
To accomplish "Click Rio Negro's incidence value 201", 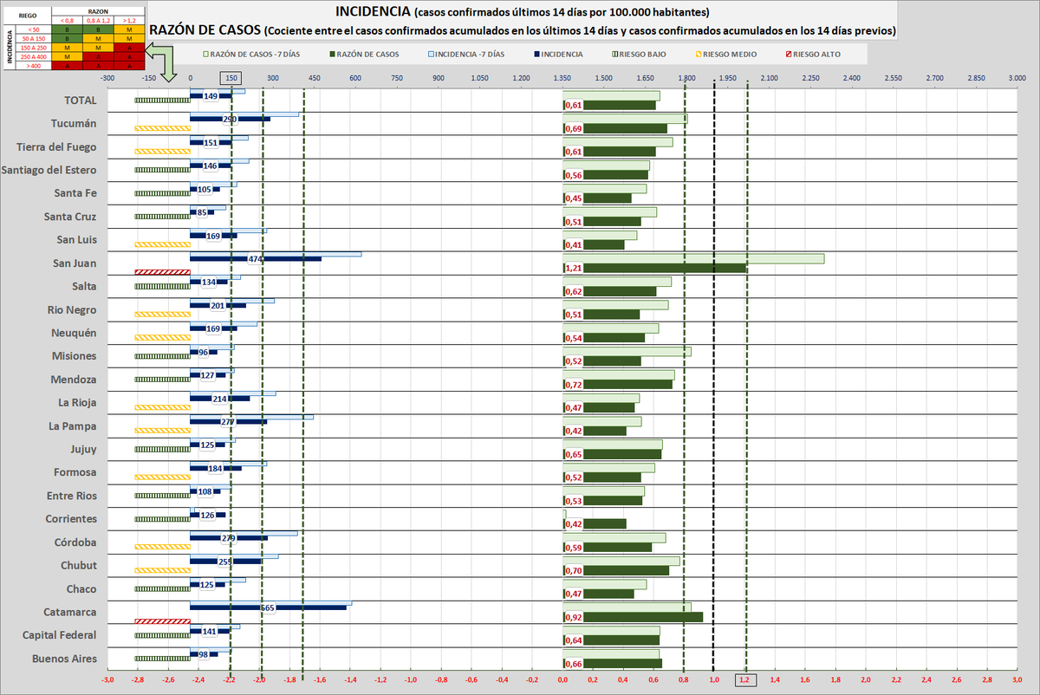I will [218, 306].
